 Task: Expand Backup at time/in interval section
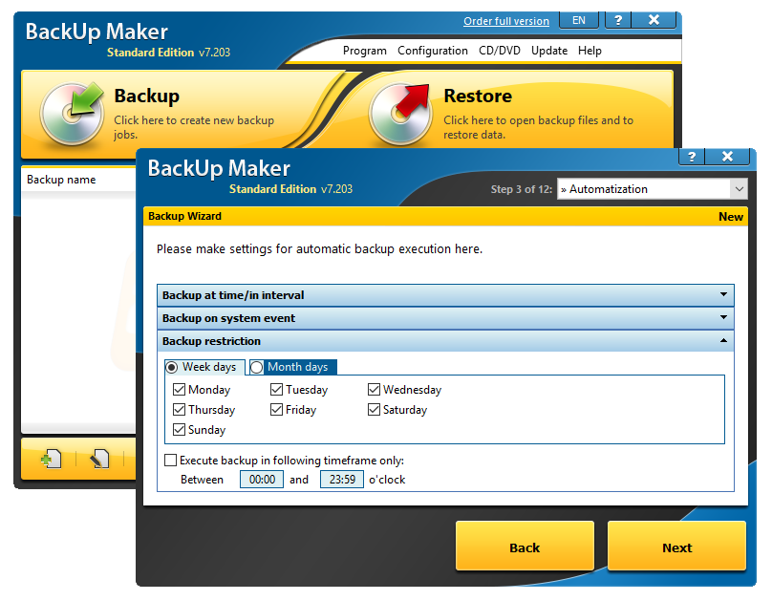pos(447,295)
